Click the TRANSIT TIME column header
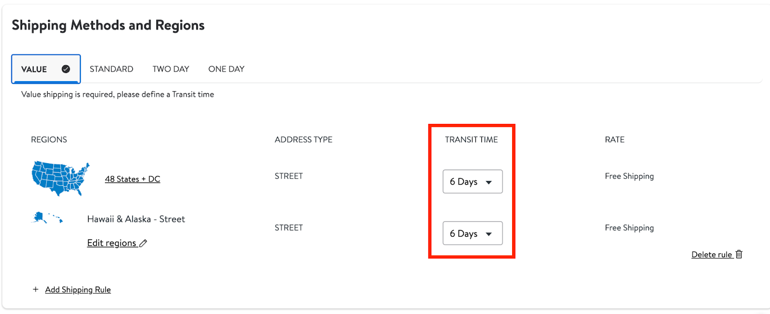 [x=472, y=140]
